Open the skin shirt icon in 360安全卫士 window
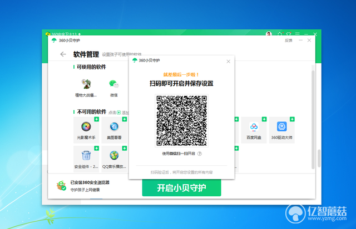 (289, 34)
